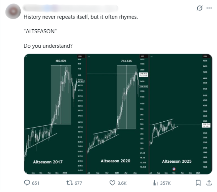The height and width of the screenshot is (192, 217).
Task: Bookmark this post
Action: pyautogui.click(x=198, y=183)
